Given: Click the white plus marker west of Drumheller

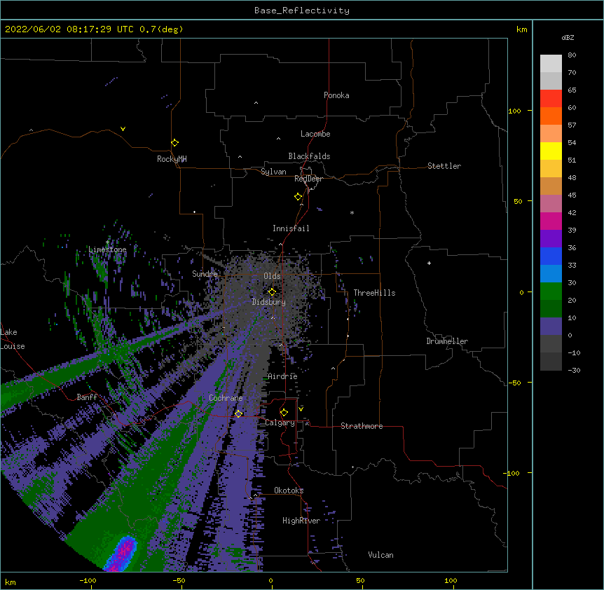Looking at the screenshot, I should pyautogui.click(x=429, y=263).
